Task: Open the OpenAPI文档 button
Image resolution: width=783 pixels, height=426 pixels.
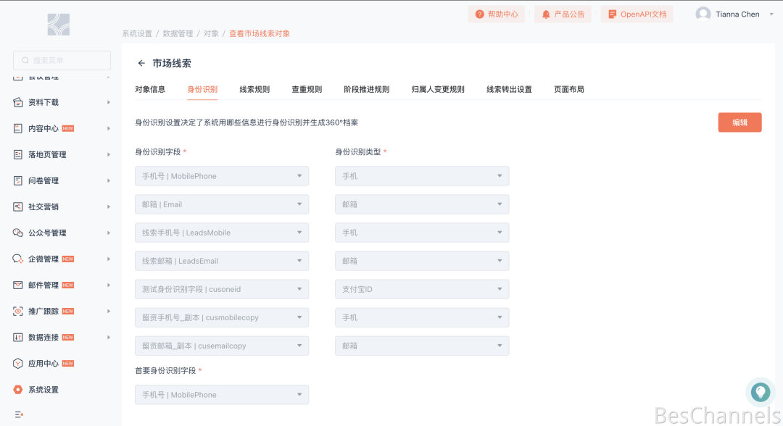Action: pos(637,14)
